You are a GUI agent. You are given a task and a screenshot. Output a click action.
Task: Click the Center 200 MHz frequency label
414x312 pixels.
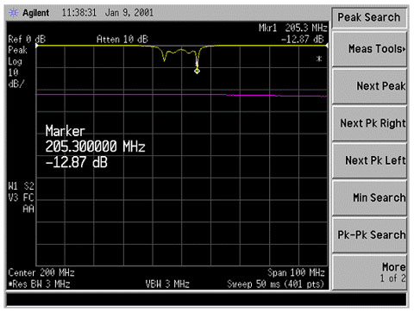(41, 272)
